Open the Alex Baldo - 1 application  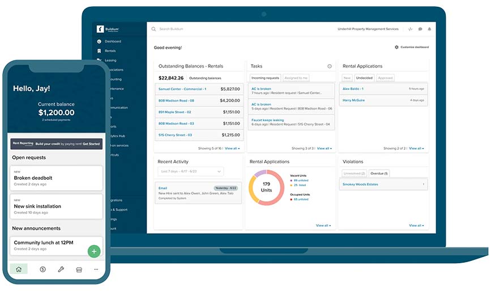click(353, 88)
